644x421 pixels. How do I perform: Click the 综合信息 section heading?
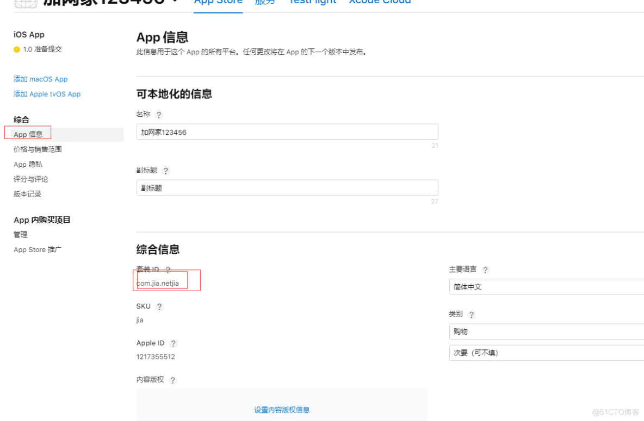158,249
